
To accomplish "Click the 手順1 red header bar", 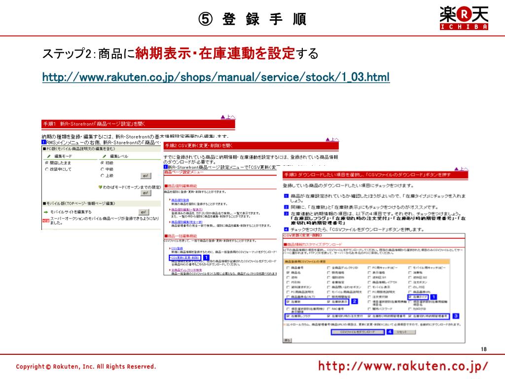I will click(138, 124).
